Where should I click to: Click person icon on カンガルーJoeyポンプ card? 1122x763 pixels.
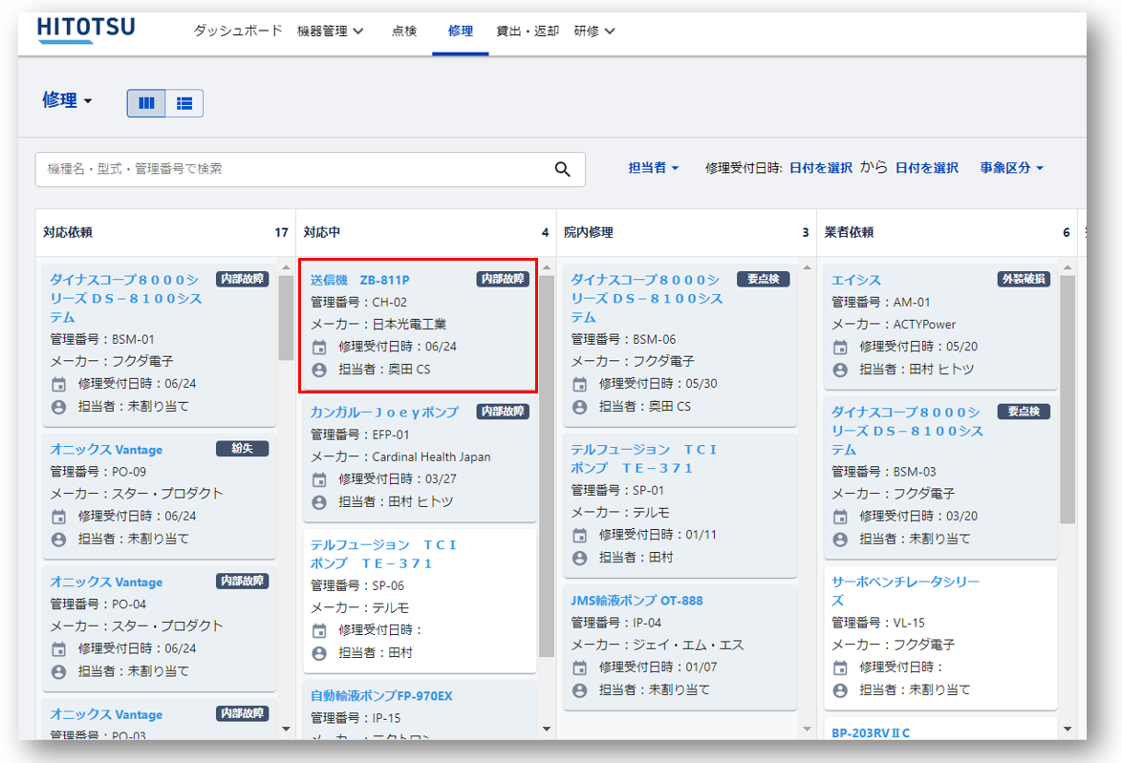pyautogui.click(x=319, y=502)
